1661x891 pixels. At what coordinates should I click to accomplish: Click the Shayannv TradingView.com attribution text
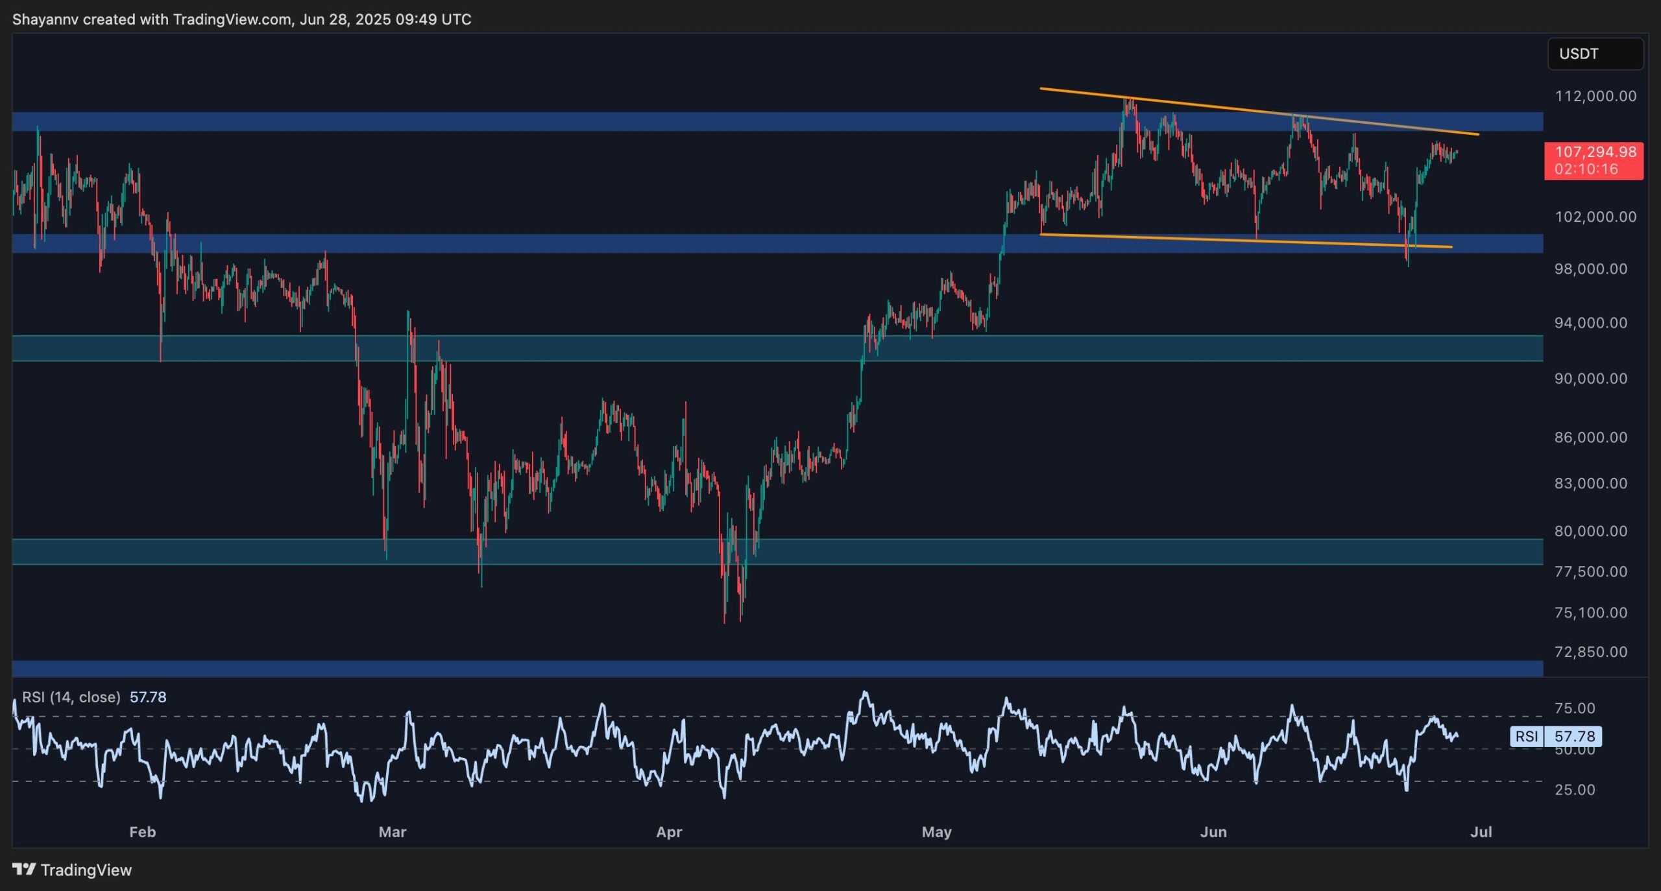241,19
